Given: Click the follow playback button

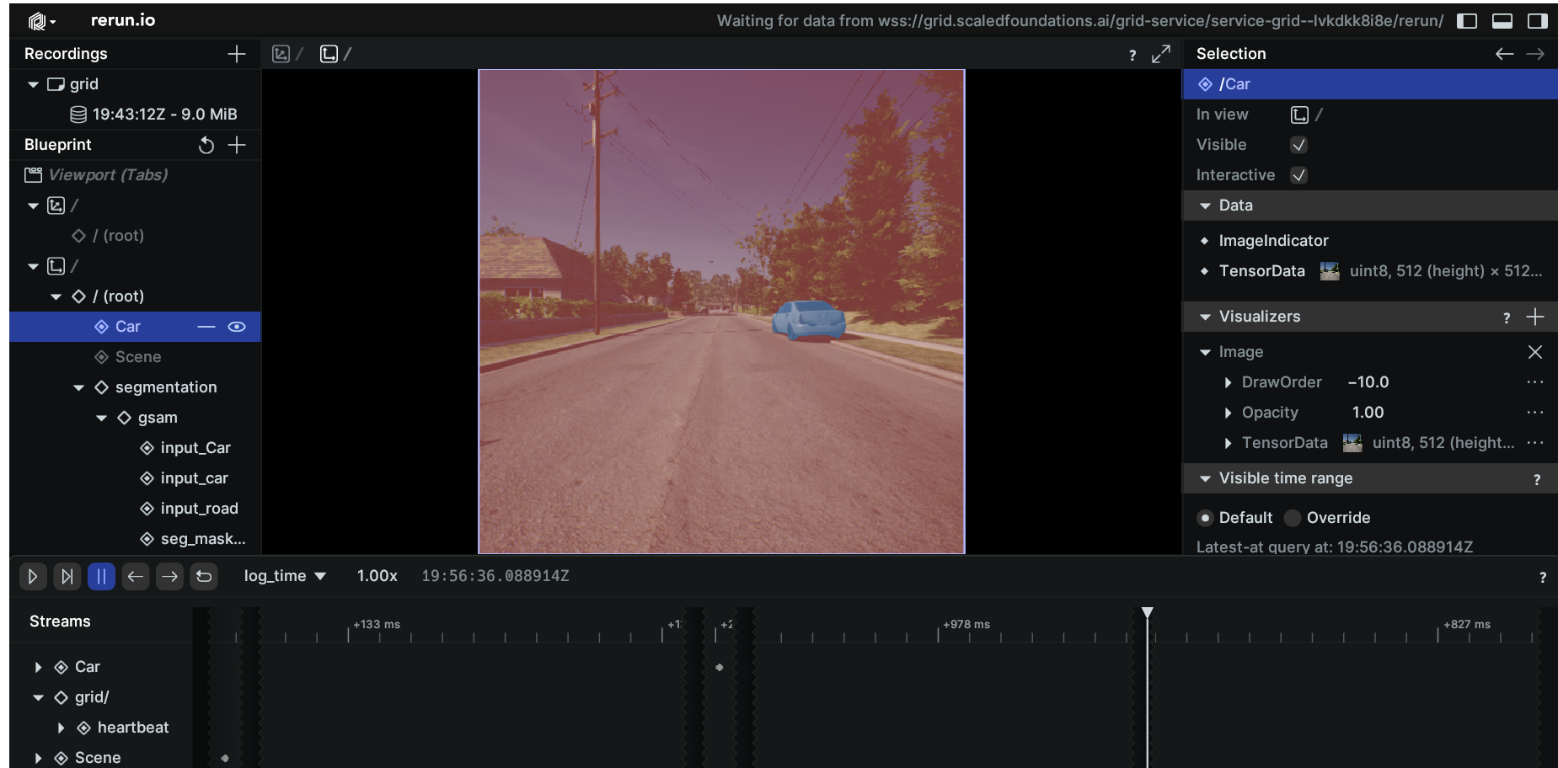Looking at the screenshot, I should pyautogui.click(x=67, y=576).
